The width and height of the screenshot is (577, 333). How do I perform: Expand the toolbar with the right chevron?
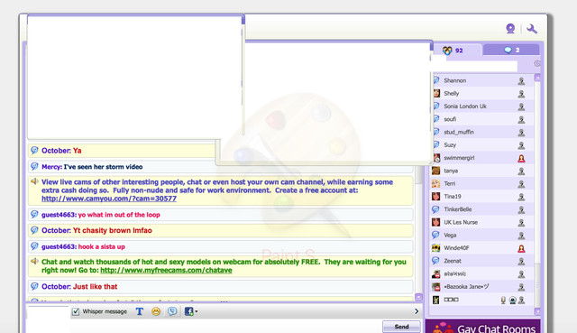tap(417, 311)
